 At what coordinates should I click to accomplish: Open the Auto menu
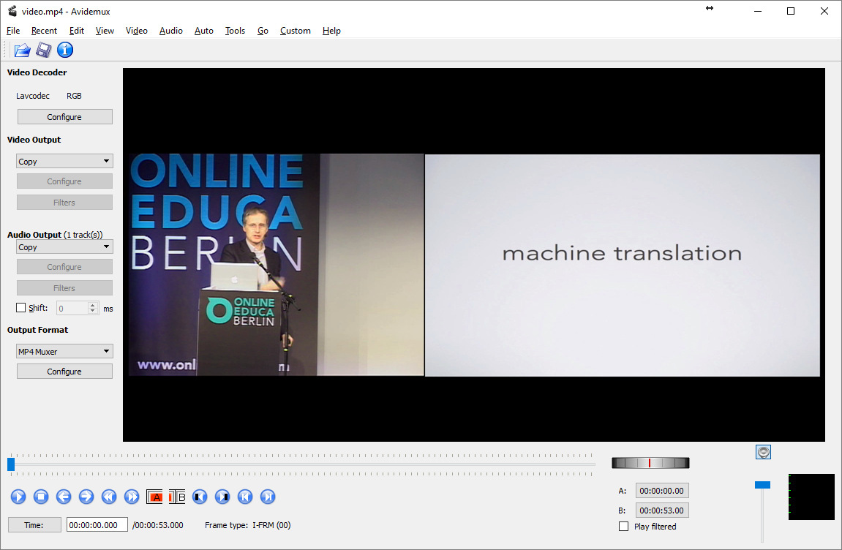(204, 31)
